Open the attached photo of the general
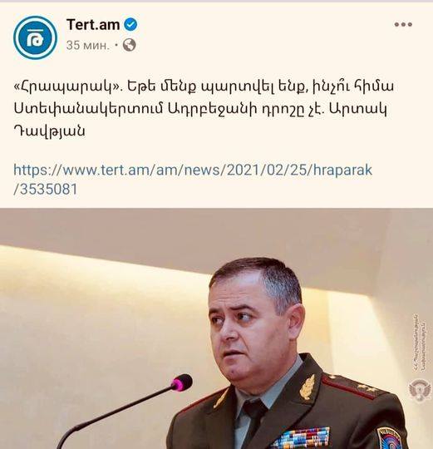 [x=216, y=328]
